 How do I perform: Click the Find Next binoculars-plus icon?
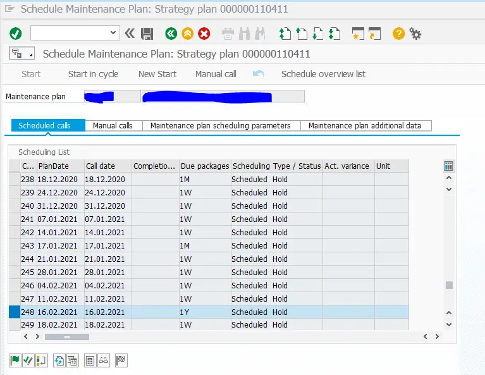point(261,34)
